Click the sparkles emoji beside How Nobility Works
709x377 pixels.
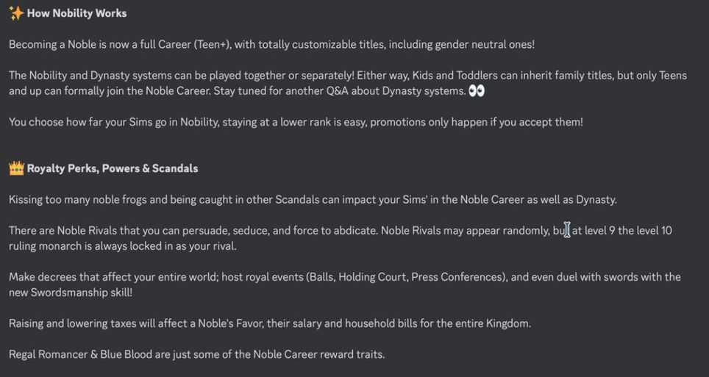pyautogui.click(x=16, y=13)
